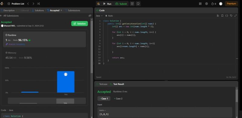The height and width of the screenshot is (118, 242).
Task: Open the timer alarm clock icon
Action: pyautogui.click(x=132, y=4)
